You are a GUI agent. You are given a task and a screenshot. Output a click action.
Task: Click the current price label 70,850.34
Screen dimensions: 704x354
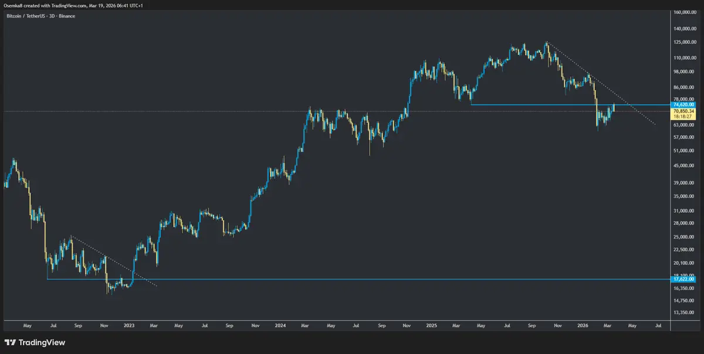click(684, 111)
